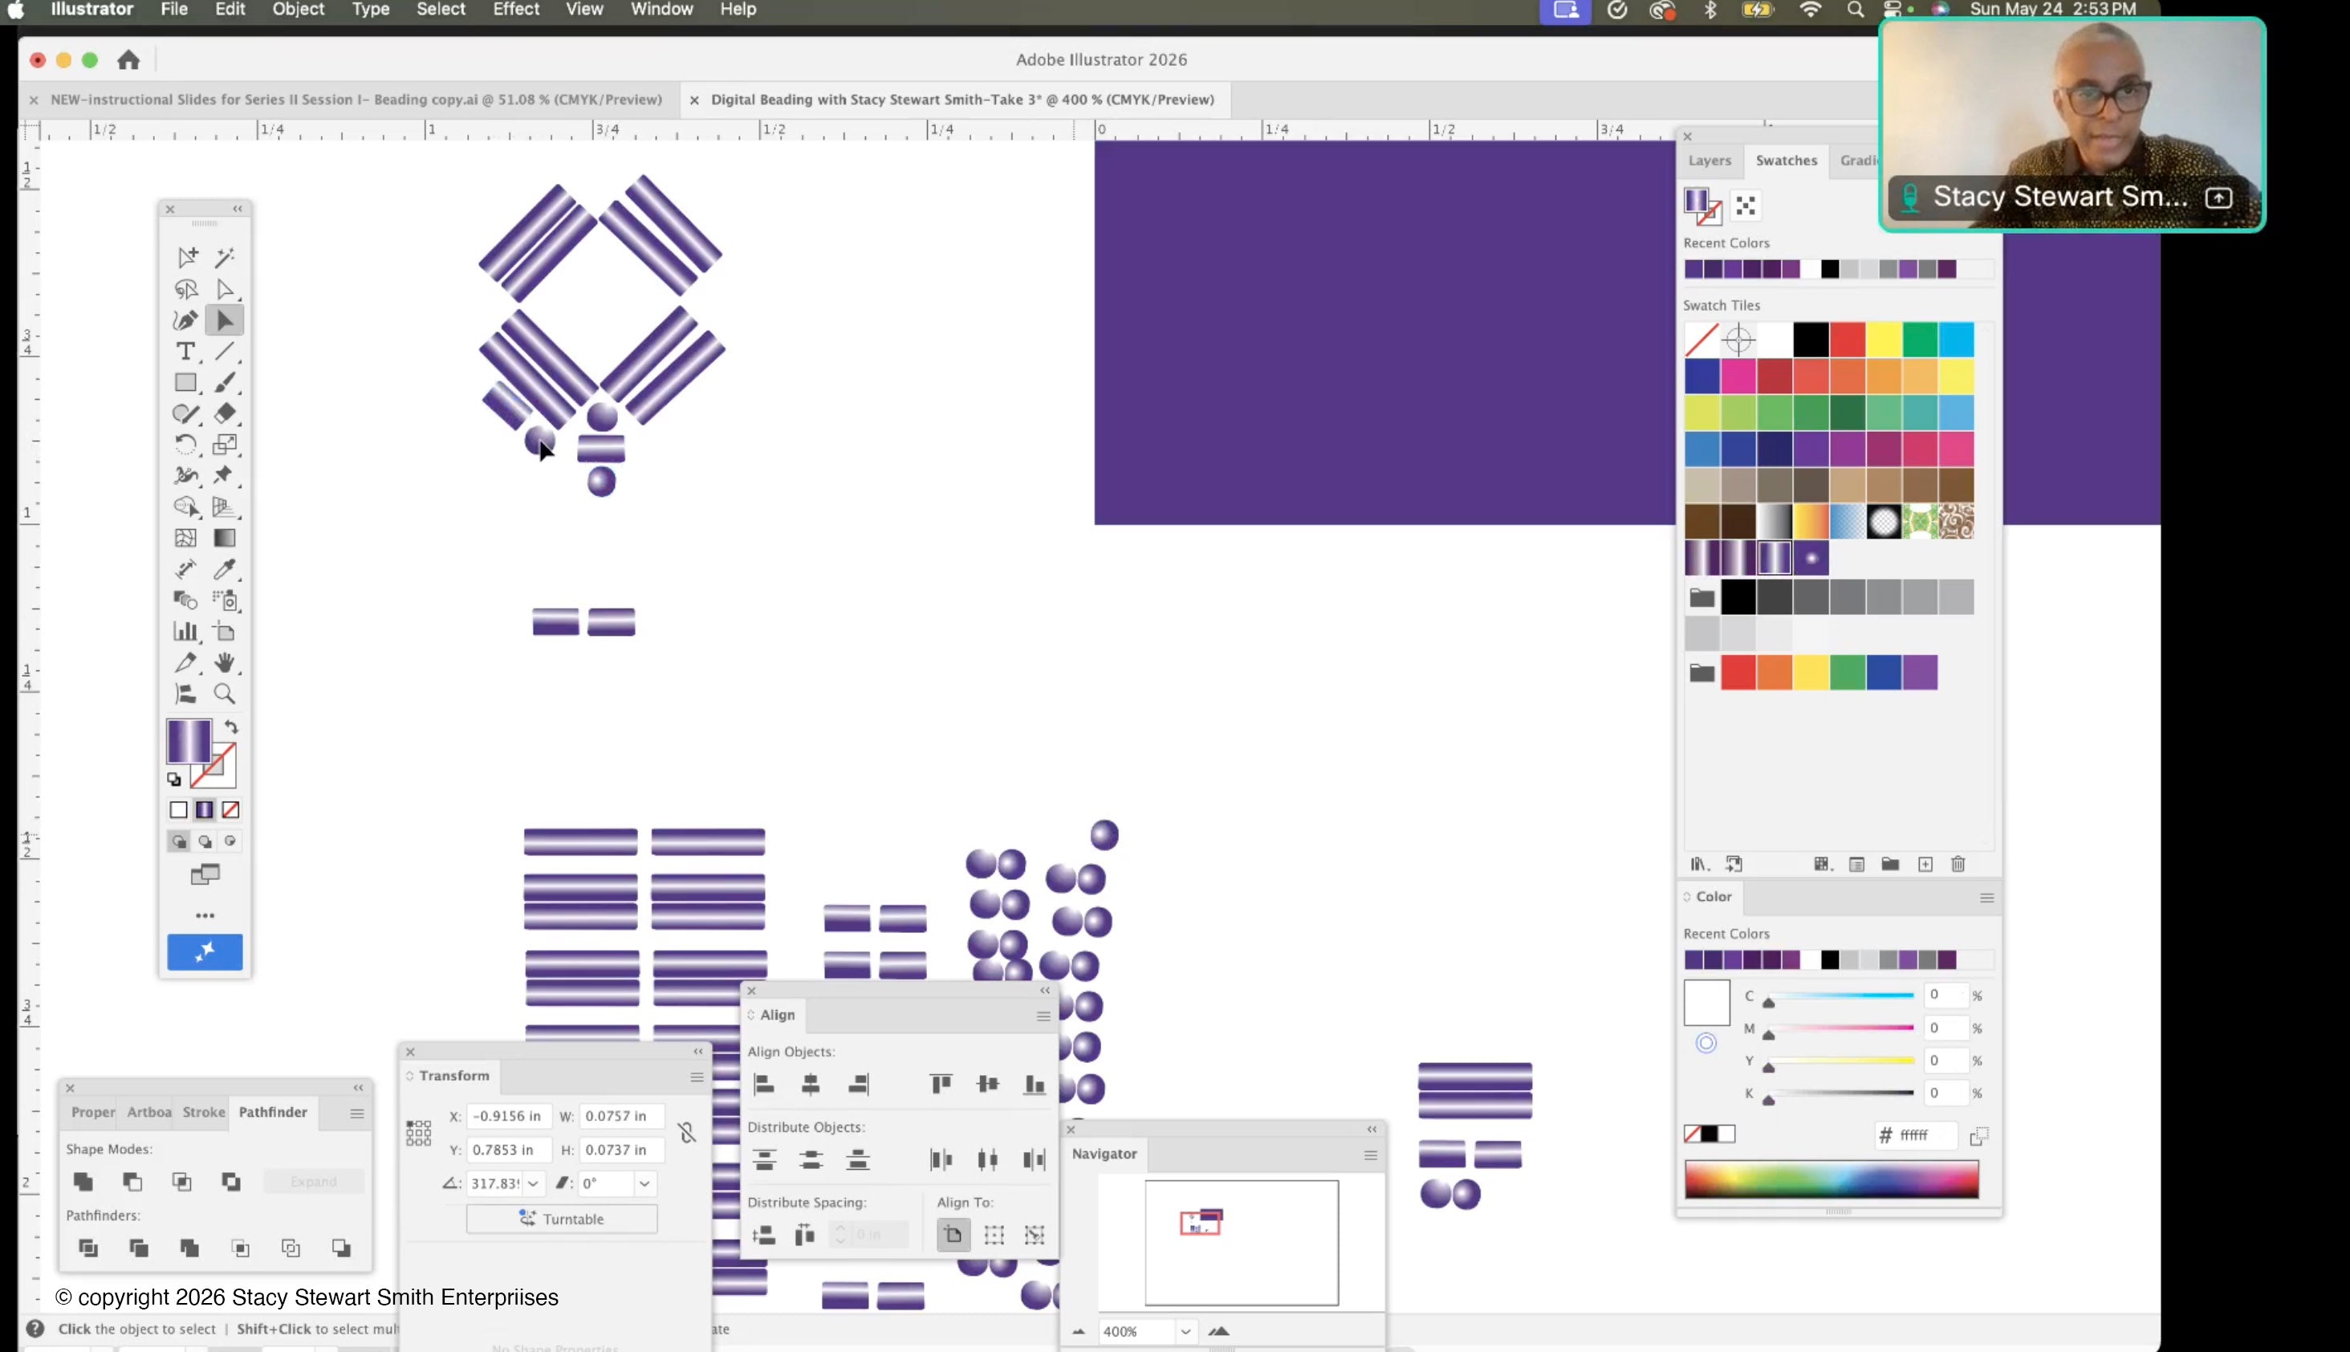Click Pathfinder Minus Front shape mode
This screenshot has height=1352, width=2350.
click(132, 1181)
